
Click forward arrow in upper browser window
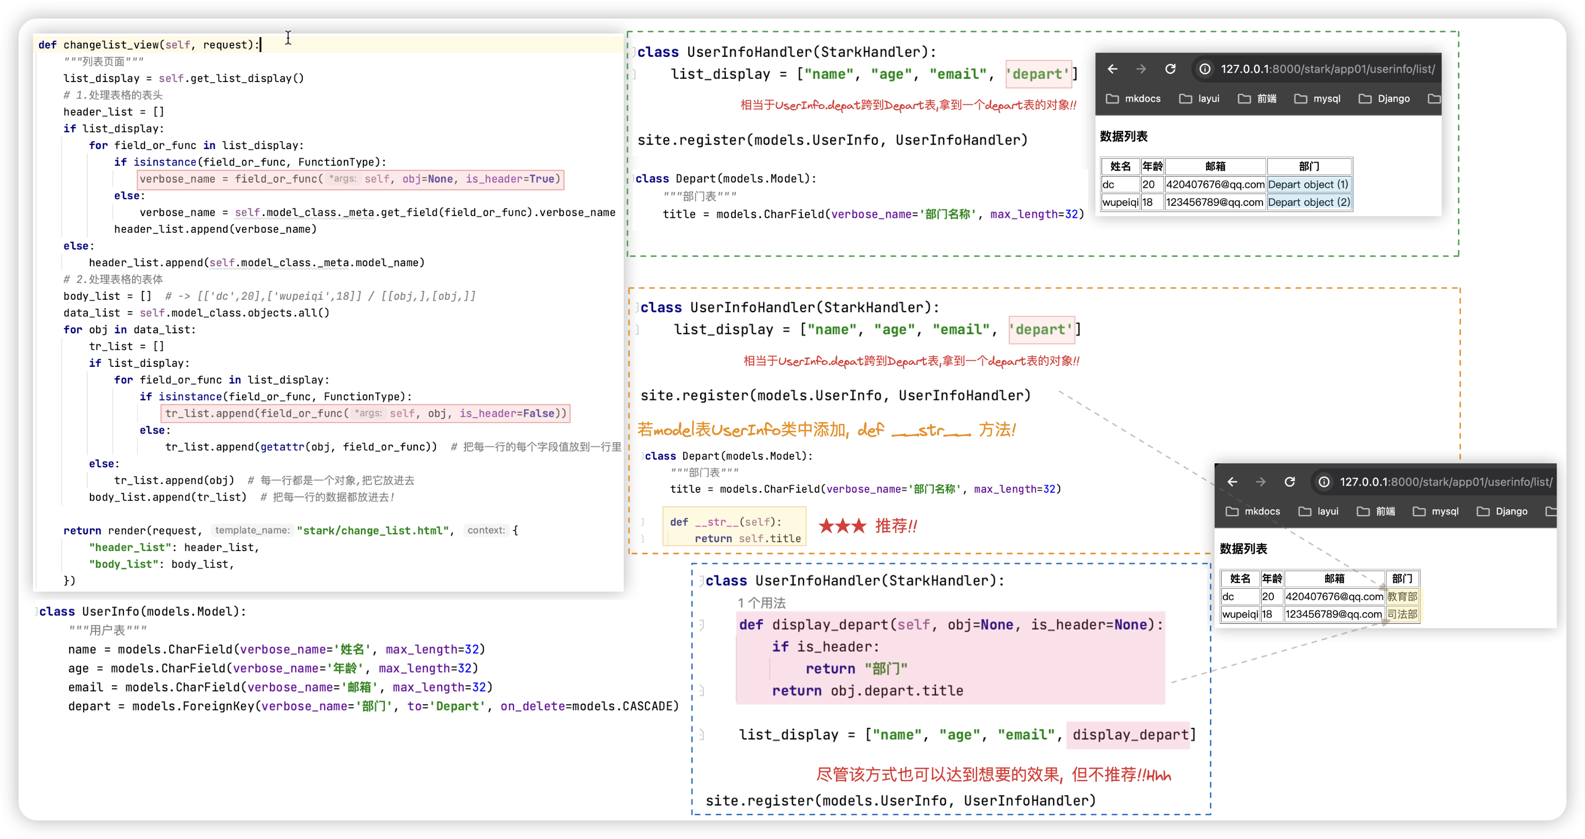tap(1141, 69)
